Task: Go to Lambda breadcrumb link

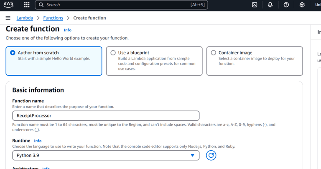Action: (25, 18)
